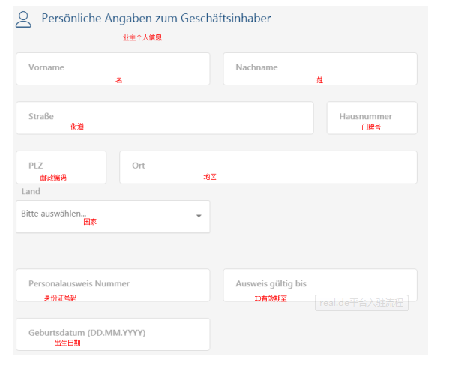Click the red 身份证号码 annotation
The width and height of the screenshot is (452, 368).
(x=61, y=298)
